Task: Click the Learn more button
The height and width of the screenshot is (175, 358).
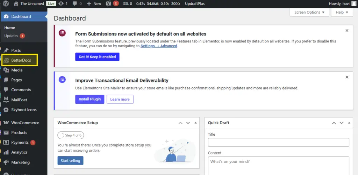Action: tap(120, 99)
